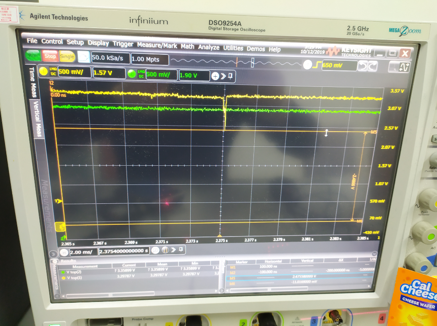
Task: Pin the horizontal toolbar with the pin icon
Action: [x=181, y=249]
